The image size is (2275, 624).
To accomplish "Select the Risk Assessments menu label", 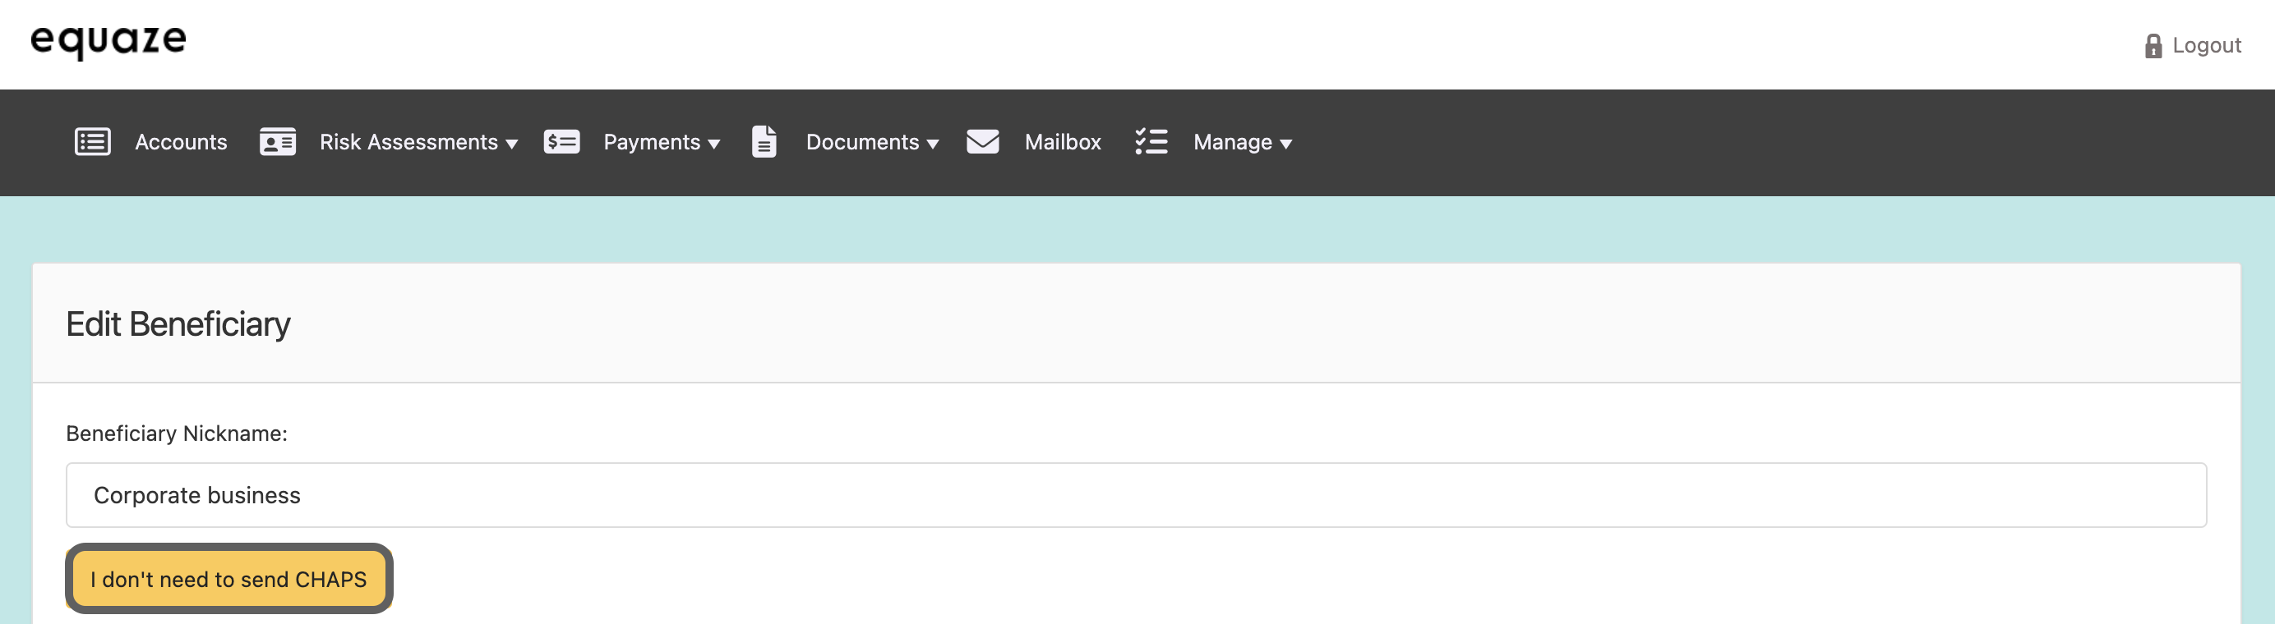I will 408,142.
